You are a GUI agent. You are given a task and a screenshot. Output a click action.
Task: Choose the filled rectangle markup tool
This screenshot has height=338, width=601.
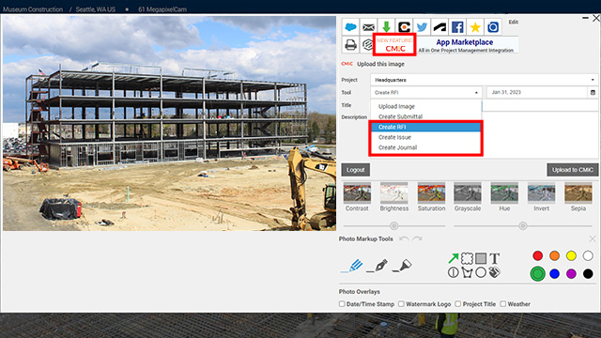481,258
